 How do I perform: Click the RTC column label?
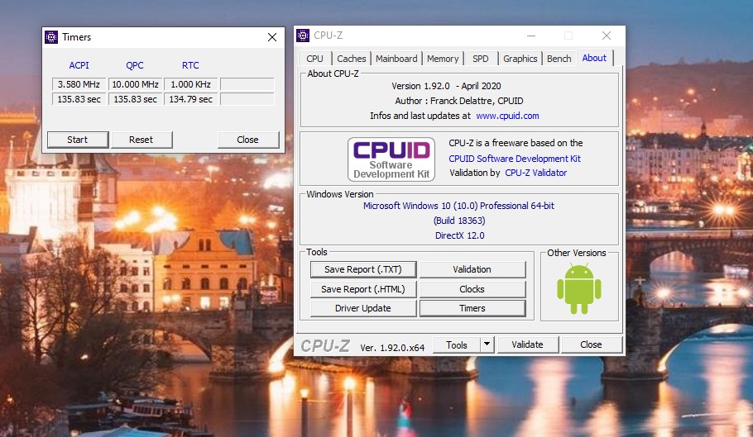click(190, 65)
